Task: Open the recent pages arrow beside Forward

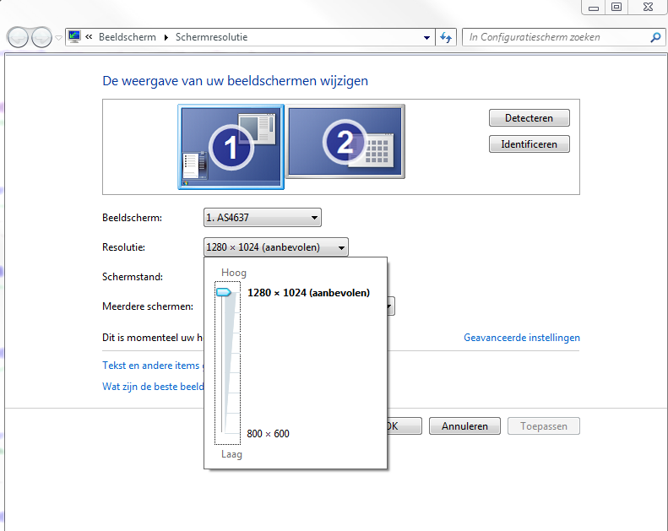Action: (59, 38)
